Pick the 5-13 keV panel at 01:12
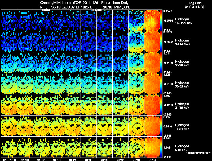Image resolution: width=212 pixels, height=161 pixels. pos(41,147)
